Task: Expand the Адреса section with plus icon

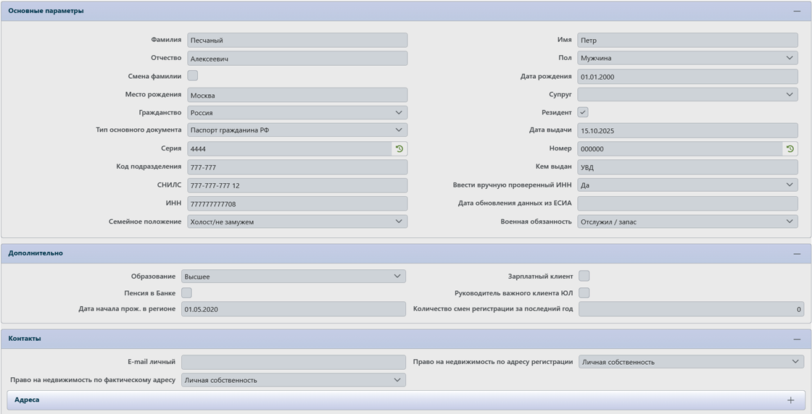Action: tap(790, 400)
